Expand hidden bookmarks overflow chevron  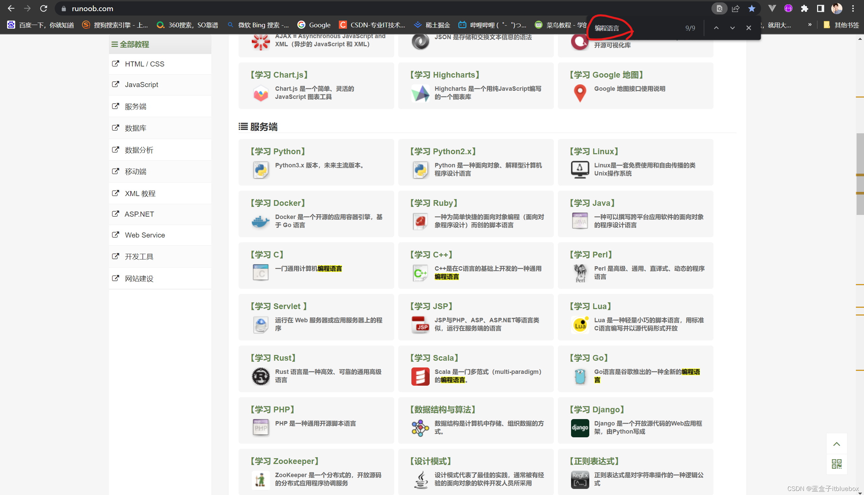coord(810,25)
